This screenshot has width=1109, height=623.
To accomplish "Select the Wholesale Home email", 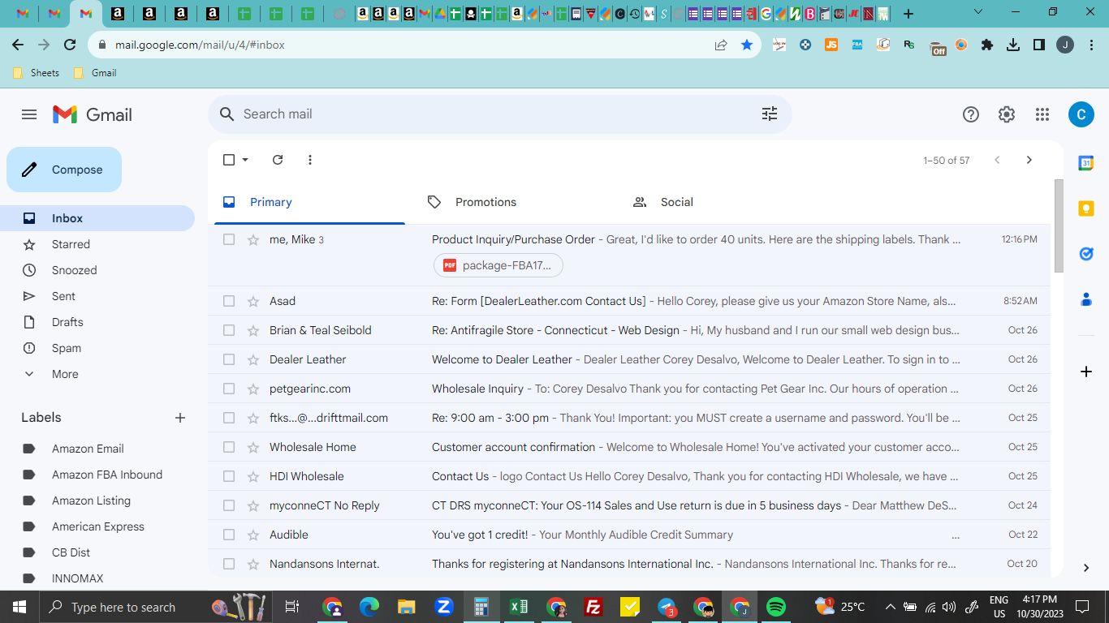I will click(x=229, y=447).
